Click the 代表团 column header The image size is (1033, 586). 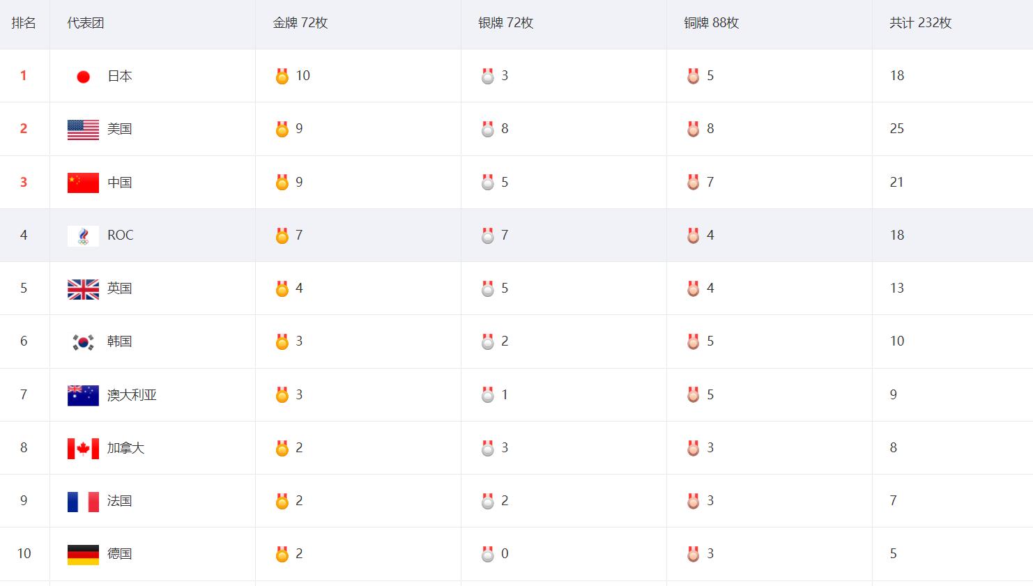pos(86,23)
